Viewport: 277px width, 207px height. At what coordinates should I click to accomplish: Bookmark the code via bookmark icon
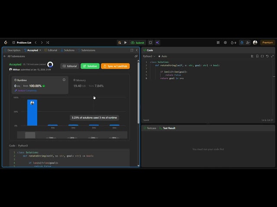tap(257, 56)
